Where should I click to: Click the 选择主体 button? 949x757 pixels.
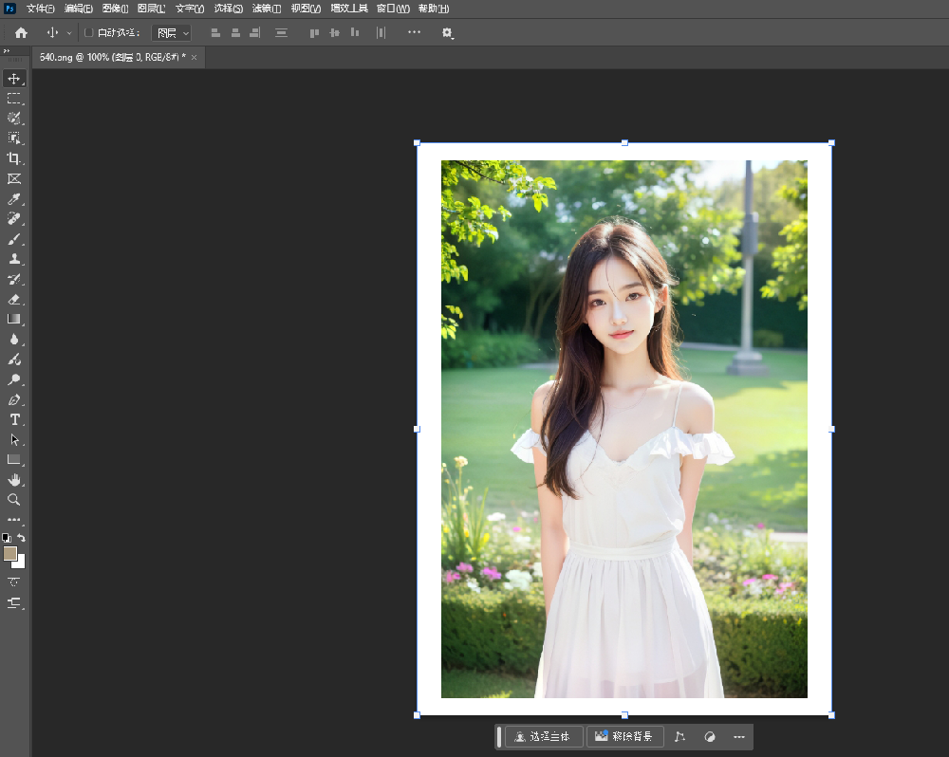click(x=543, y=736)
